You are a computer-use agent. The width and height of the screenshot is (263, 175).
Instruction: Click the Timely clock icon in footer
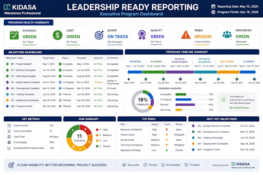145,165
